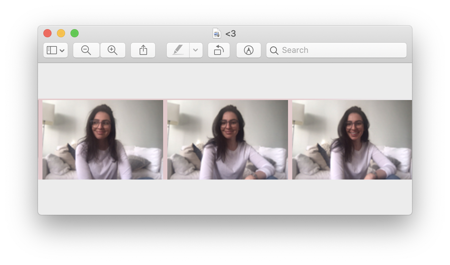This screenshot has width=450, height=265.
Task: Click the "<3" window title text
Action: pyautogui.click(x=230, y=34)
